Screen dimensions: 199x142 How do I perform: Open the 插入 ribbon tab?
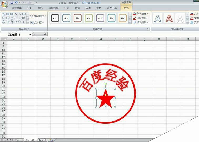[x=40, y=8]
